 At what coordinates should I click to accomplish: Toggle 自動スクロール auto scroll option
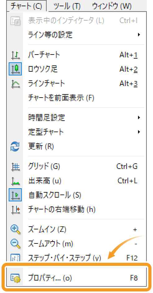(x=77, y=195)
